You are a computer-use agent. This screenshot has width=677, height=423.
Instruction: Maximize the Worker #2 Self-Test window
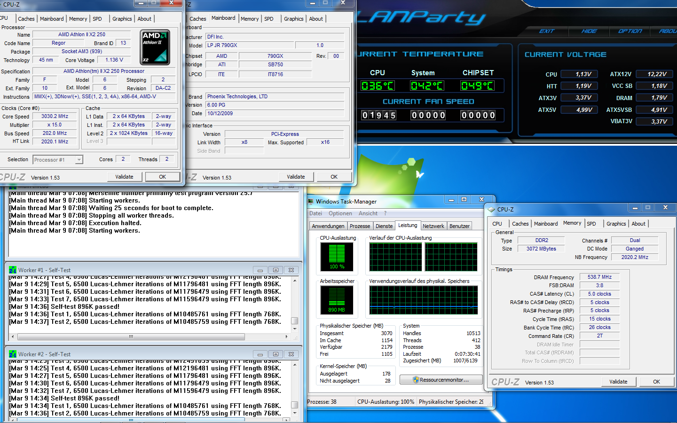click(x=276, y=354)
